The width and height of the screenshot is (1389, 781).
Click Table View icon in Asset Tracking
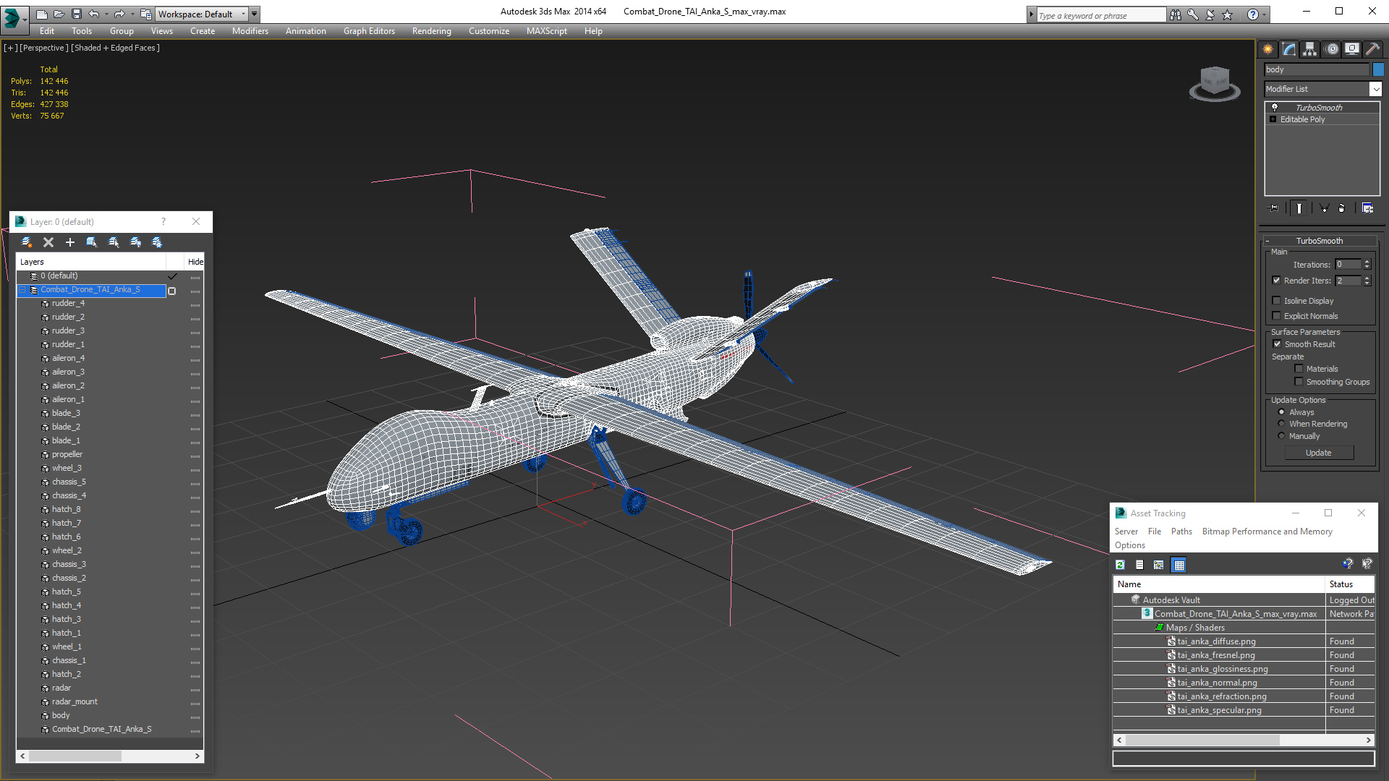coord(1179,565)
